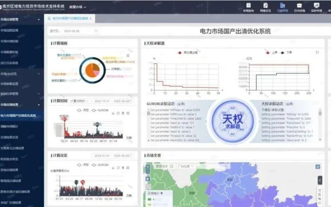The height and width of the screenshot is (207, 331).
Task: Open 机组组合状态 in sidebar
Action: (x=9, y=159)
